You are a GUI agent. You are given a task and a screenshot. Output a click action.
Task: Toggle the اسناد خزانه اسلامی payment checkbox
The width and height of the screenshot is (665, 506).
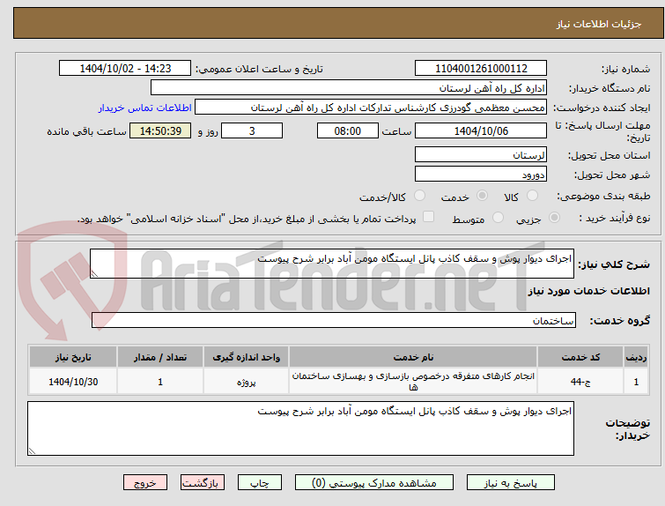tap(429, 217)
